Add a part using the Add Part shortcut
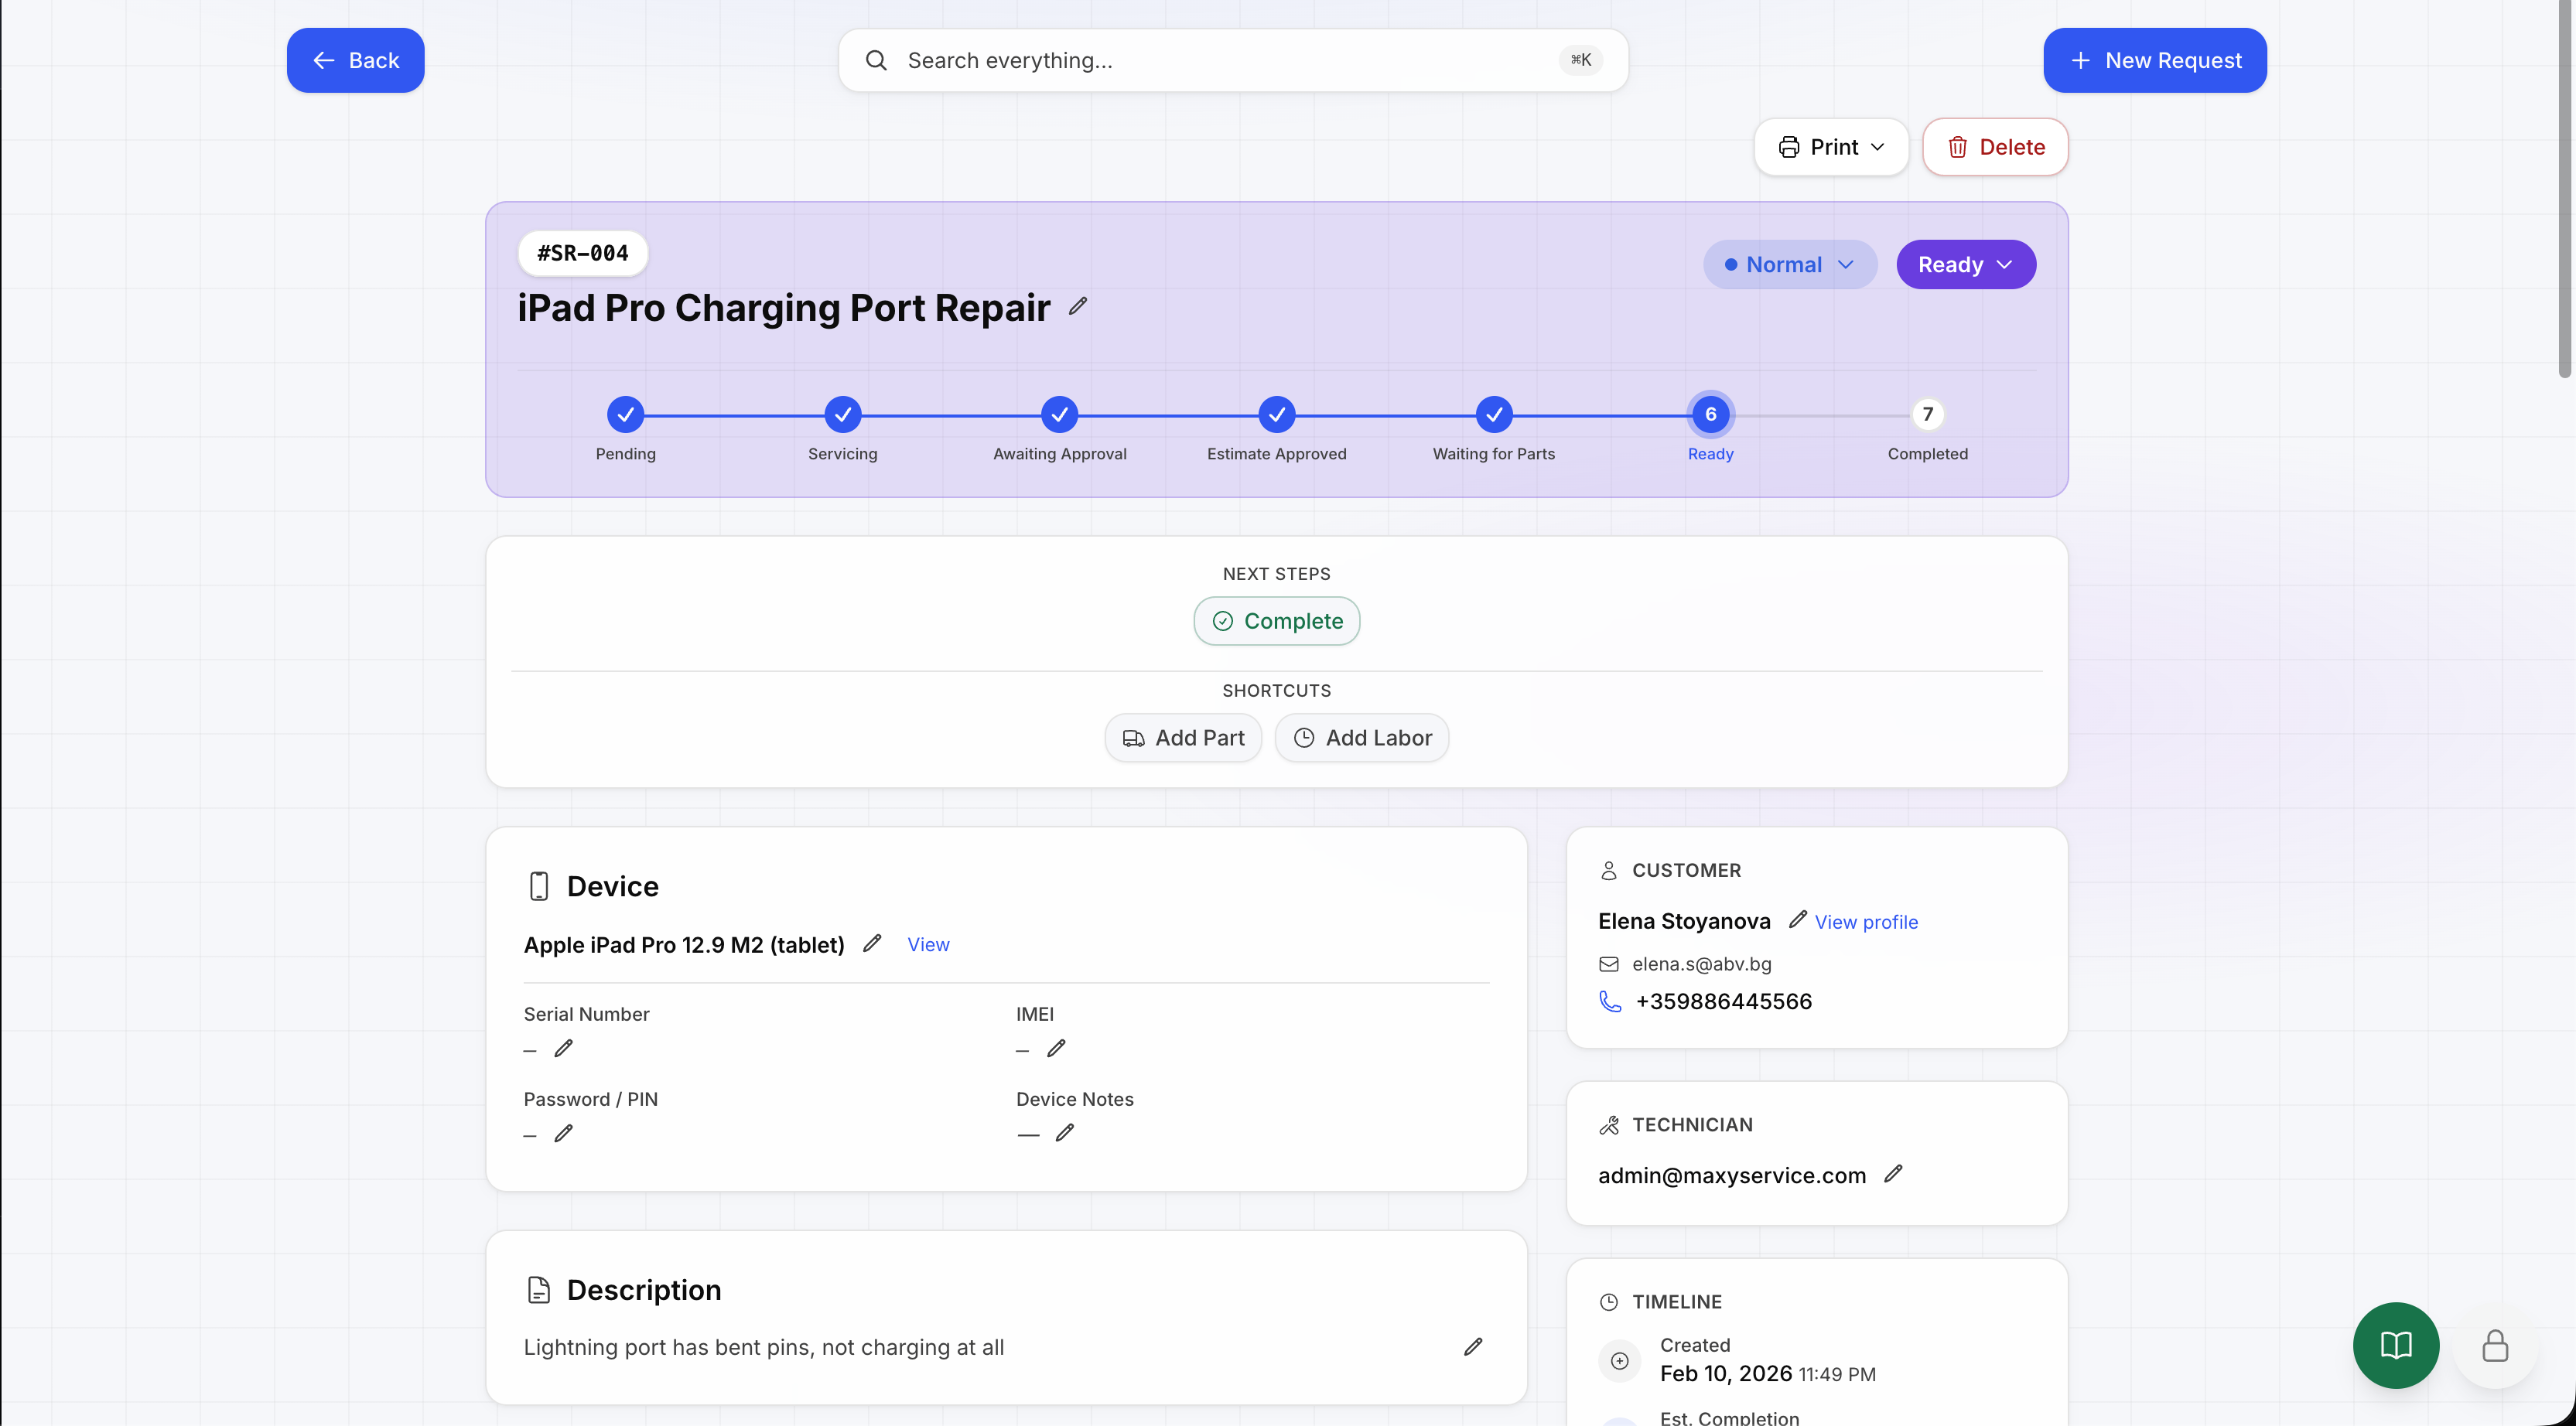 [x=1182, y=737]
